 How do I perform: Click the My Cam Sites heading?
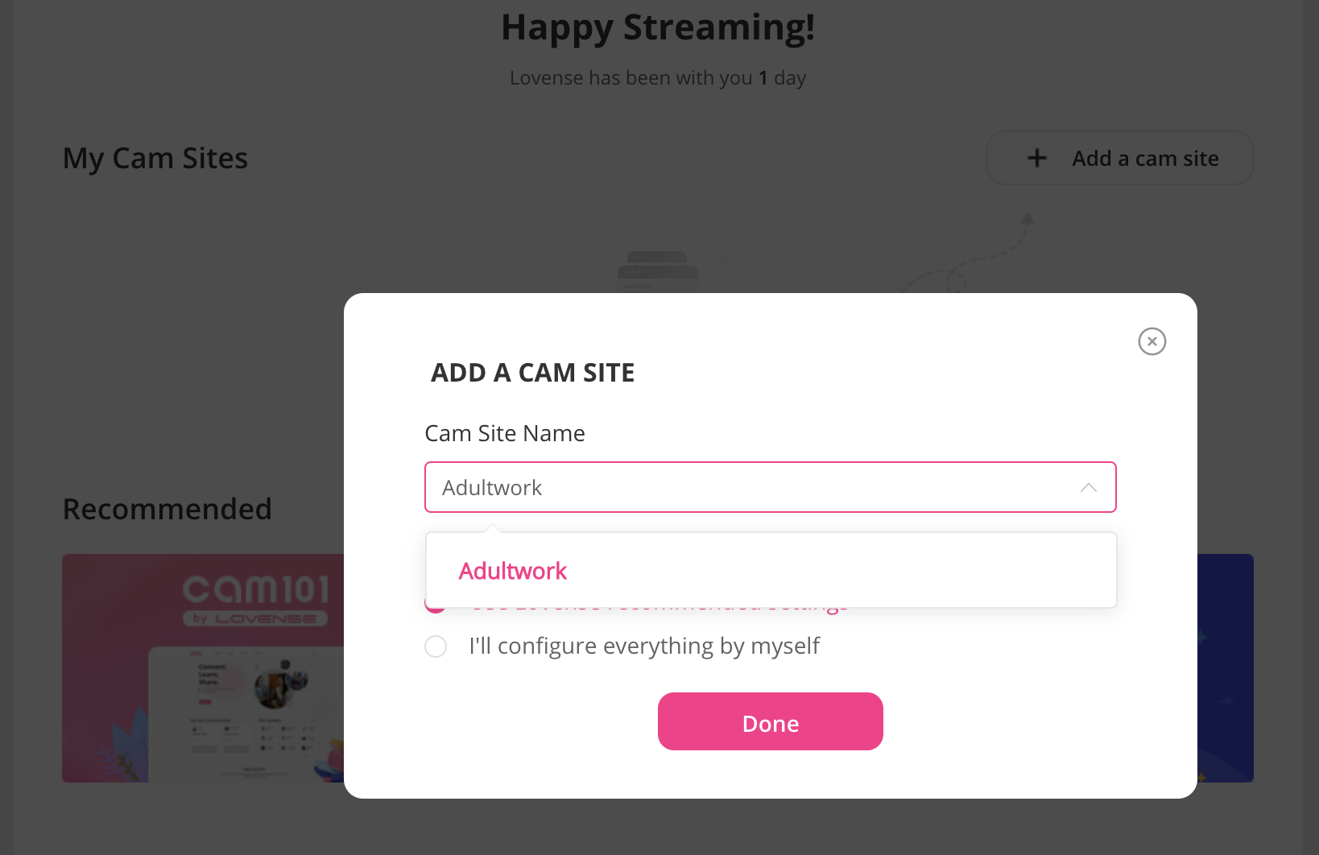click(x=155, y=159)
